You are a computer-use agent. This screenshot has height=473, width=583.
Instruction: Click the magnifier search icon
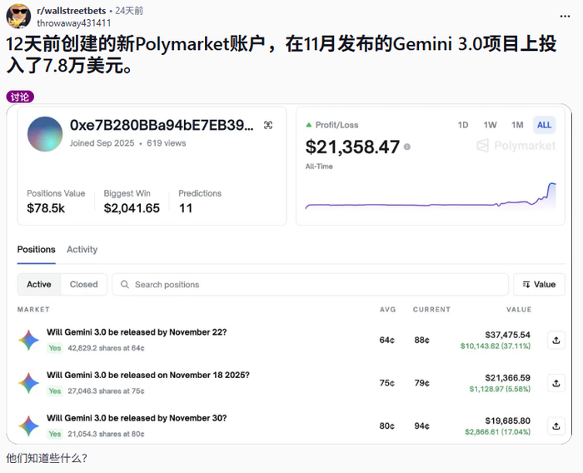[125, 285]
